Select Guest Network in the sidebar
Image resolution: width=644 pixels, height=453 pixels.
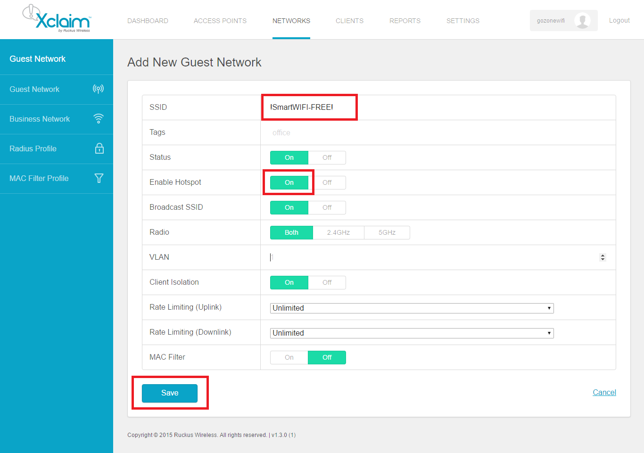coord(57,90)
